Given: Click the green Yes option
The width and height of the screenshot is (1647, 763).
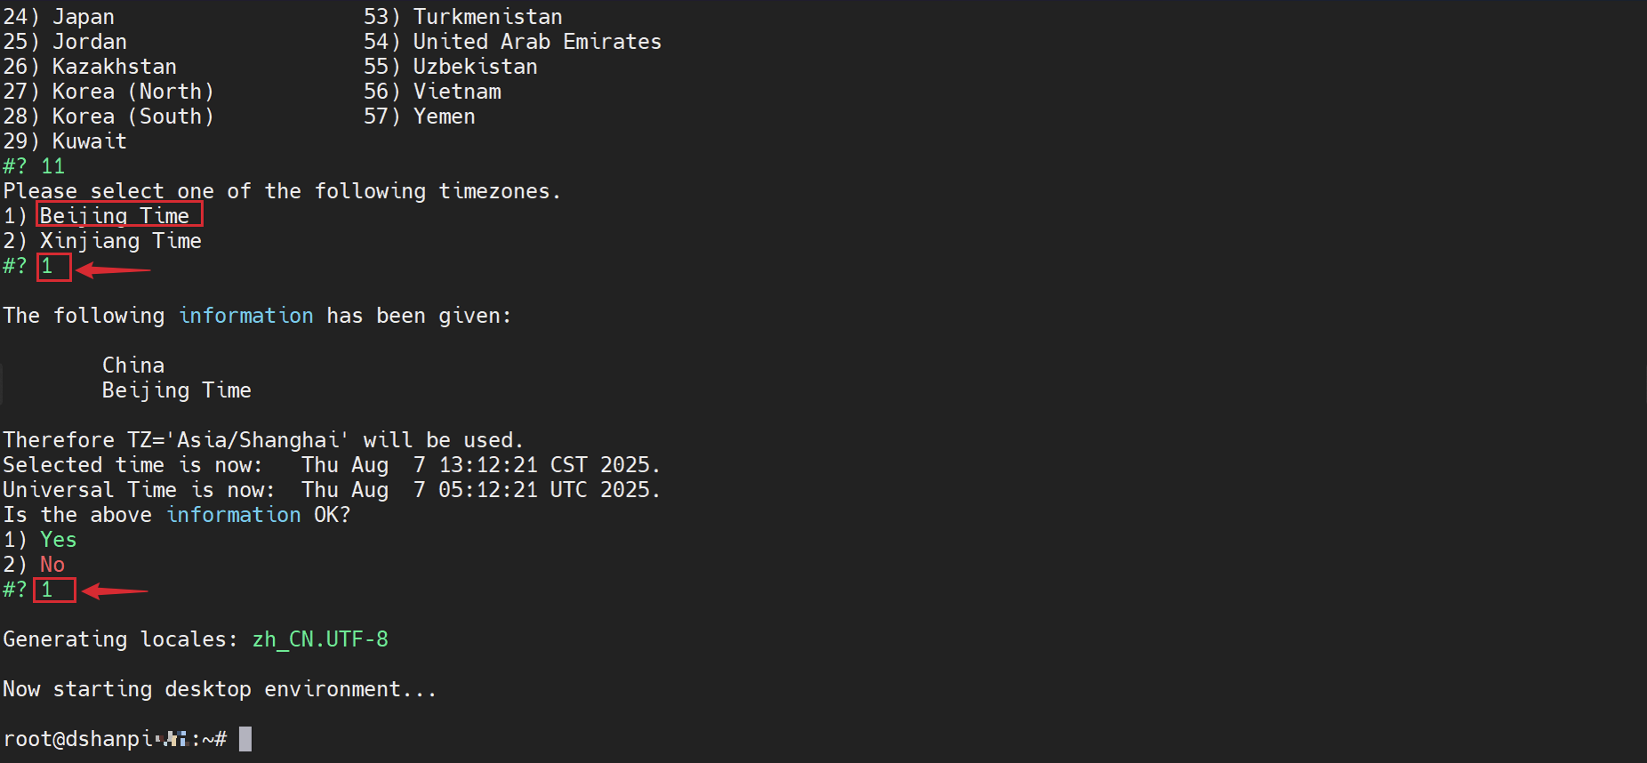Looking at the screenshot, I should point(58,540).
